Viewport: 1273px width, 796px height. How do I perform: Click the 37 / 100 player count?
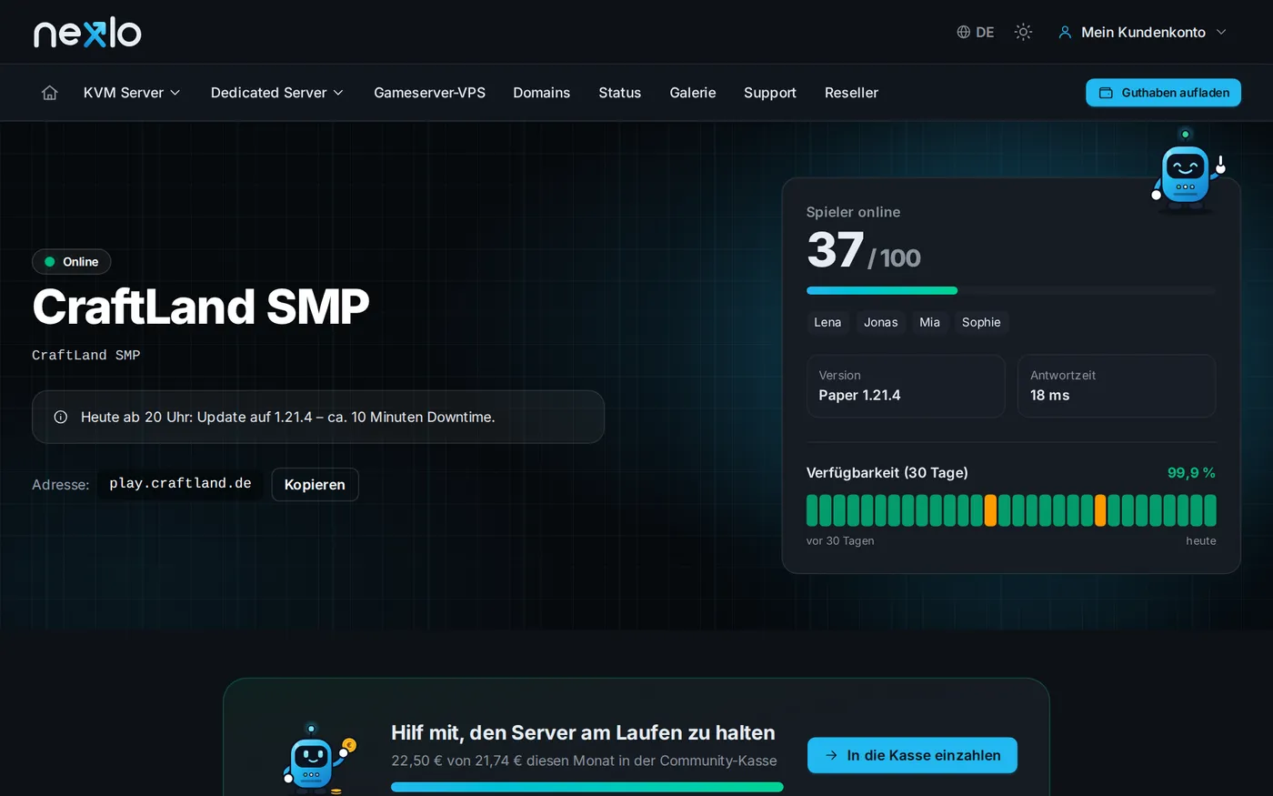click(x=864, y=250)
